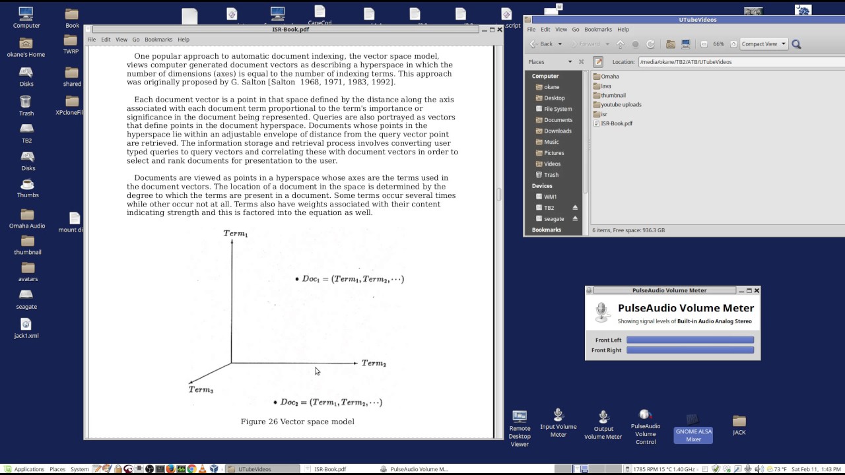Eject the TB2 device

[x=575, y=208]
